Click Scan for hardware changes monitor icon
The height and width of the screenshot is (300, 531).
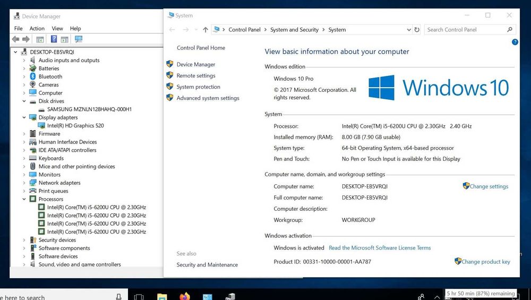[x=79, y=39]
